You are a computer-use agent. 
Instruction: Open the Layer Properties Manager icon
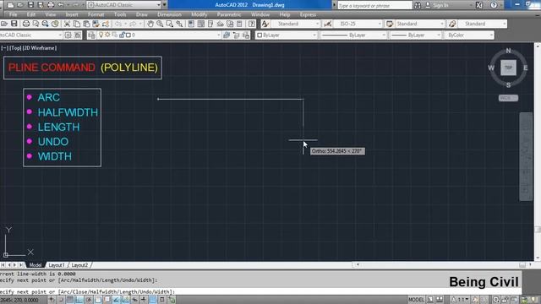[x=91, y=35]
